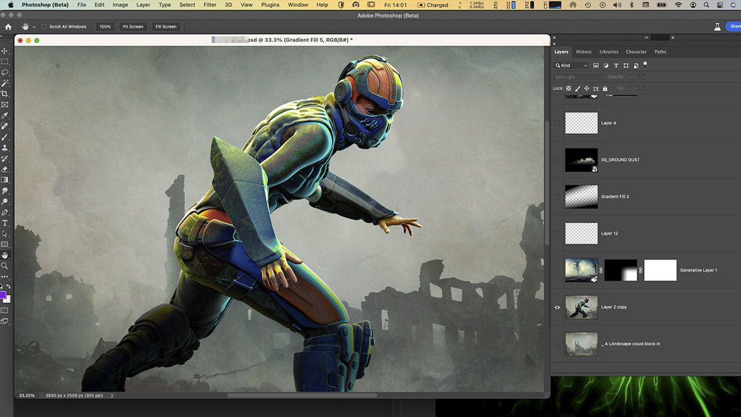Image resolution: width=741 pixels, height=417 pixels.
Task: Select the Move tool
Action: (5, 50)
